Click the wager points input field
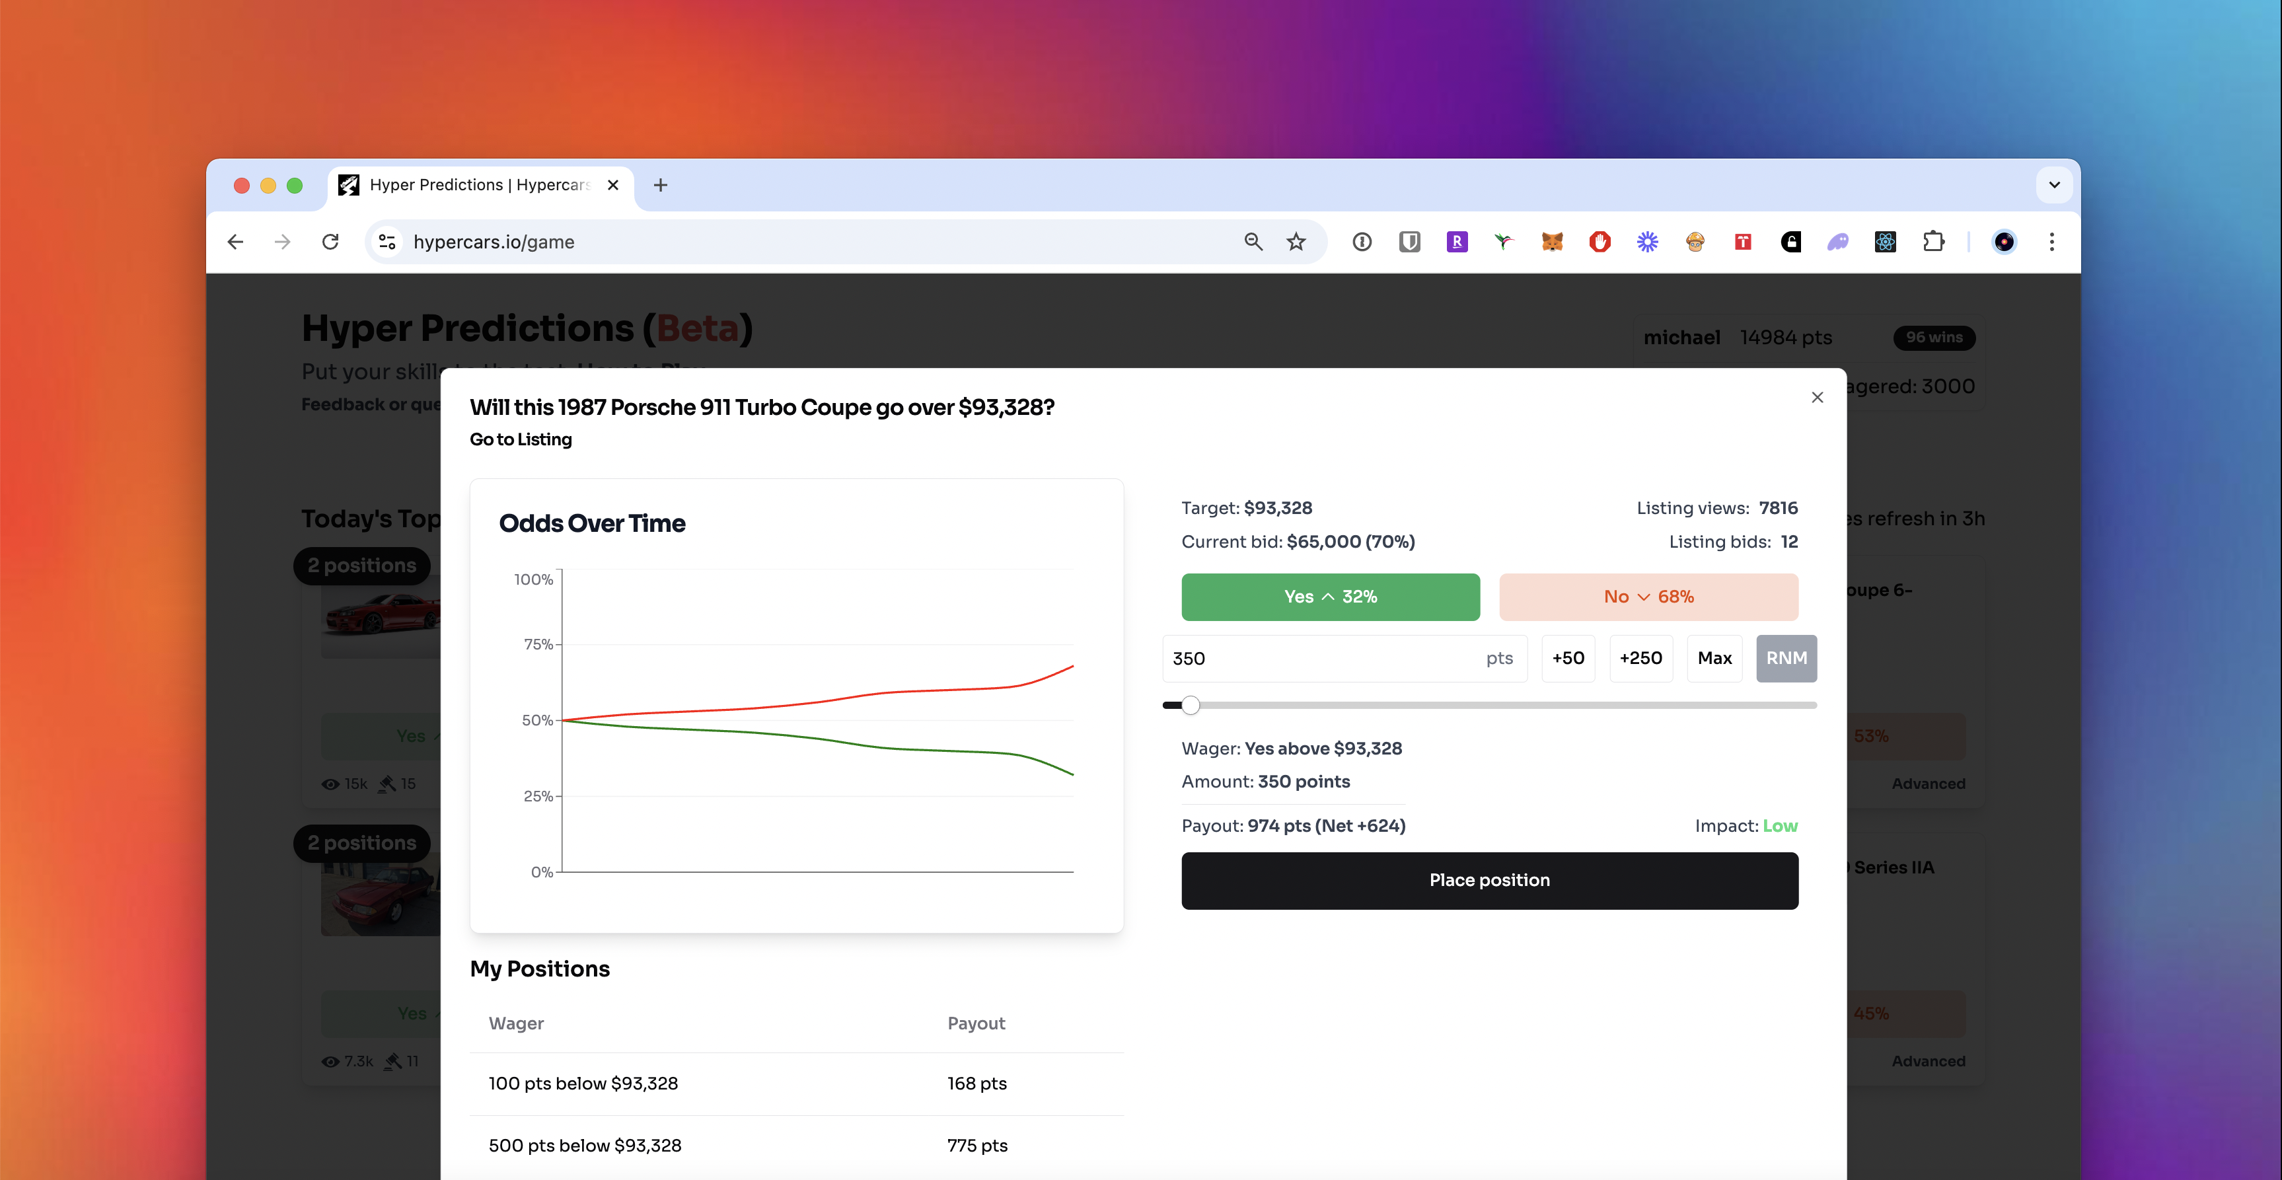Viewport: 2282px width, 1180px height. coord(1344,658)
